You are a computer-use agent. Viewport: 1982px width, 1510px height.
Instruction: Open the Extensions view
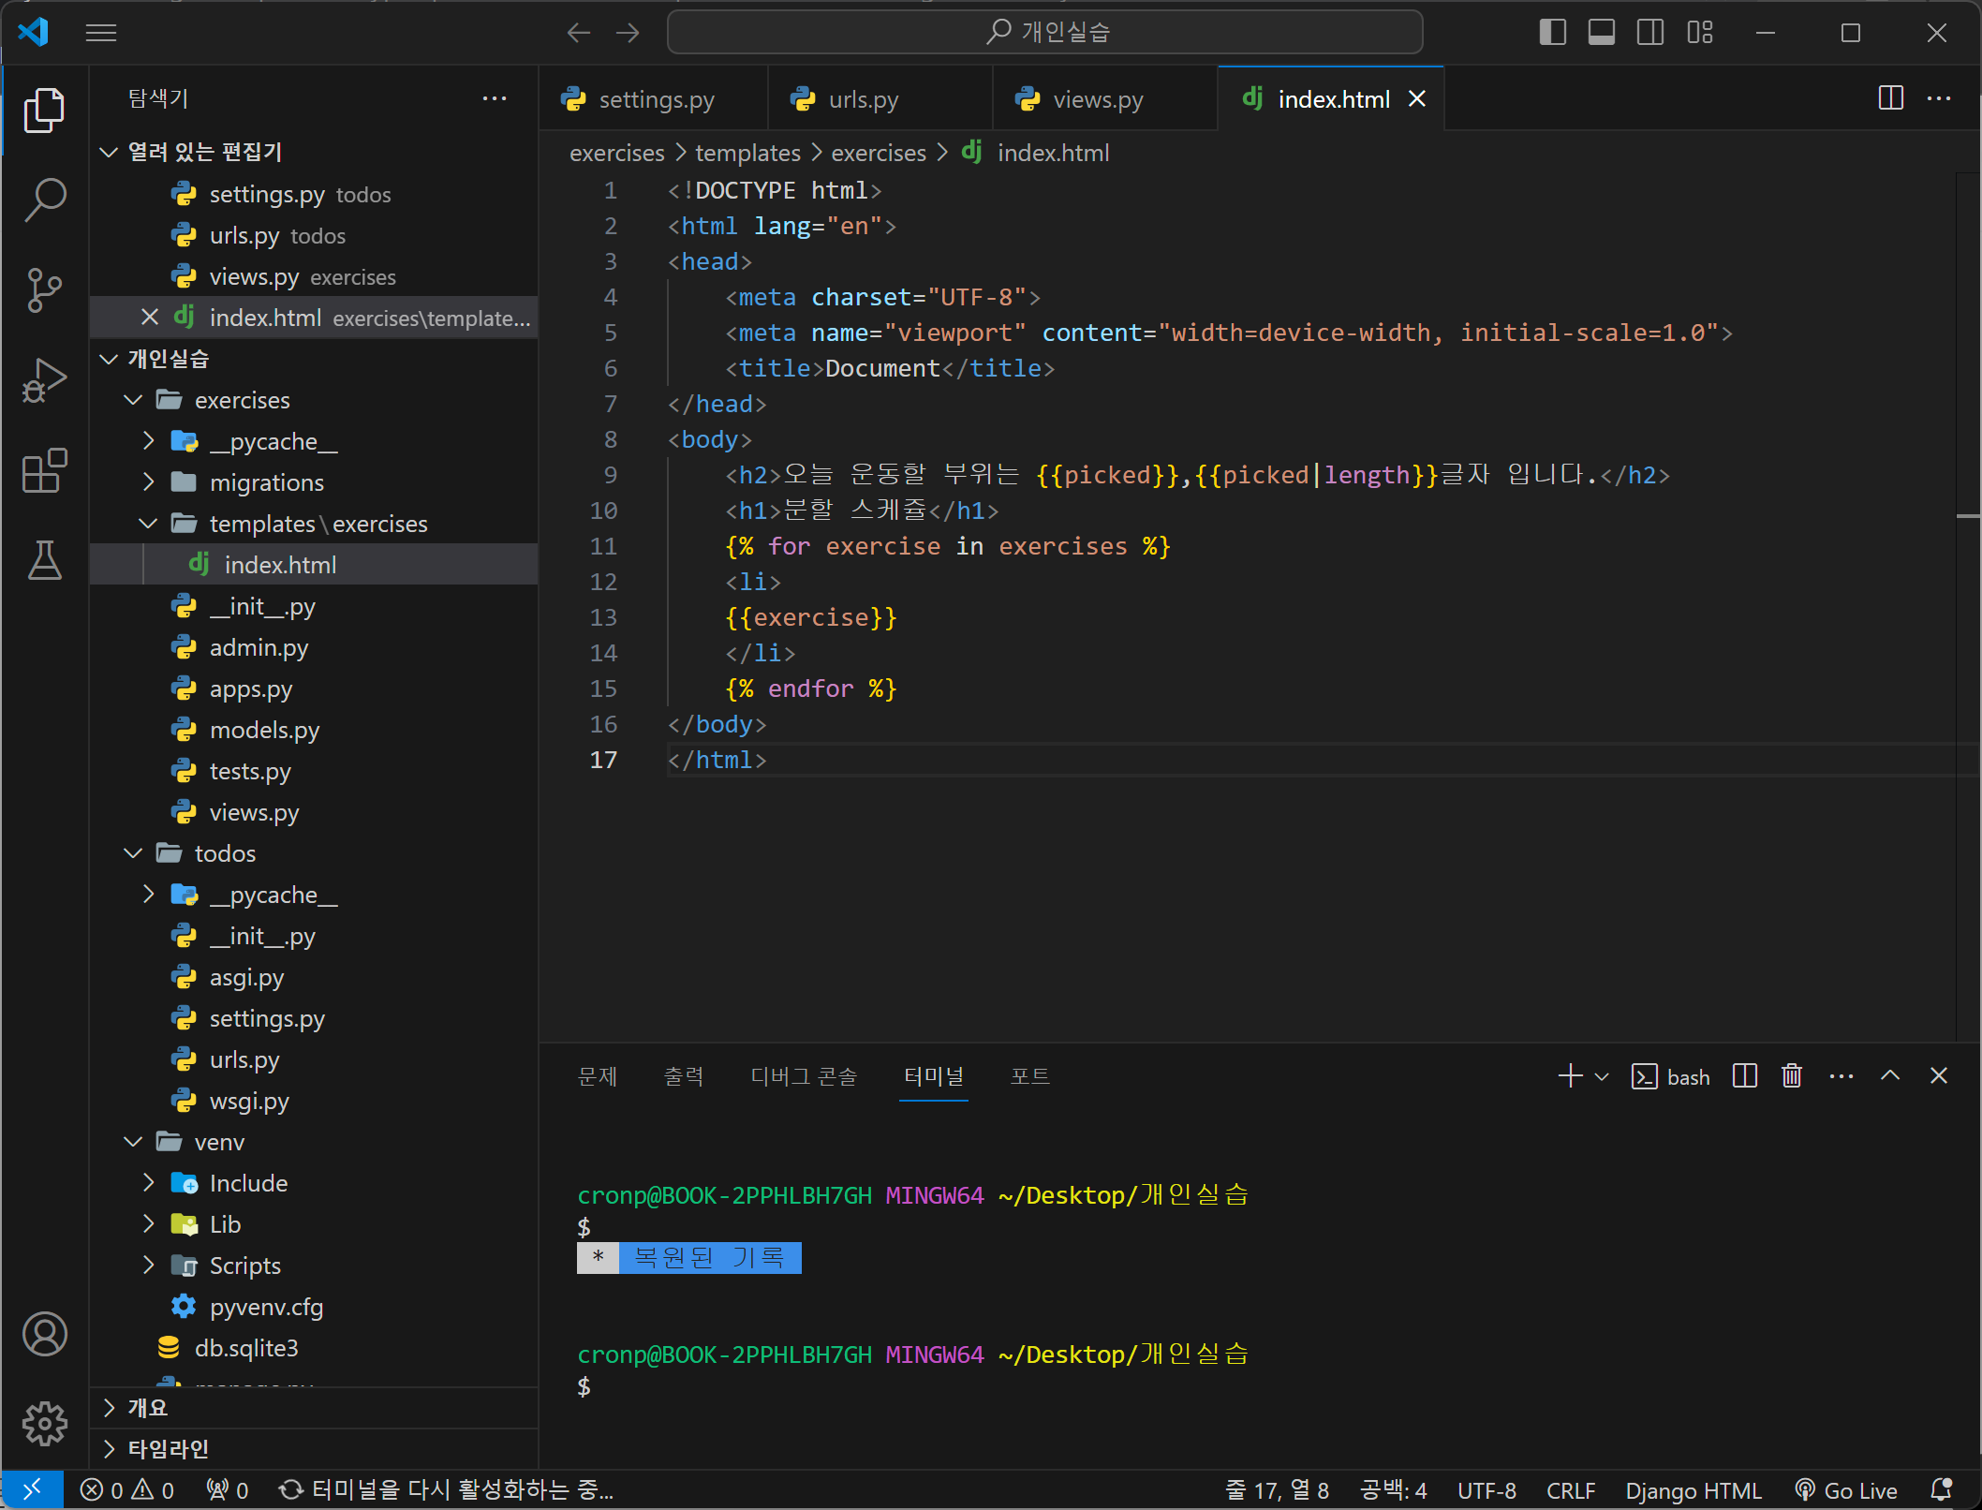pos(44,470)
